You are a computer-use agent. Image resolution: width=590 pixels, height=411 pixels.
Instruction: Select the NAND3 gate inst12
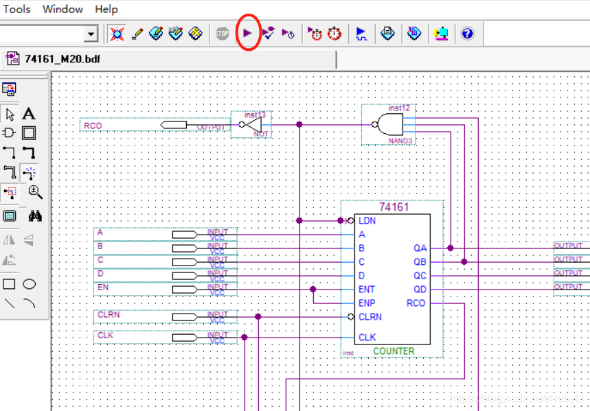(389, 124)
